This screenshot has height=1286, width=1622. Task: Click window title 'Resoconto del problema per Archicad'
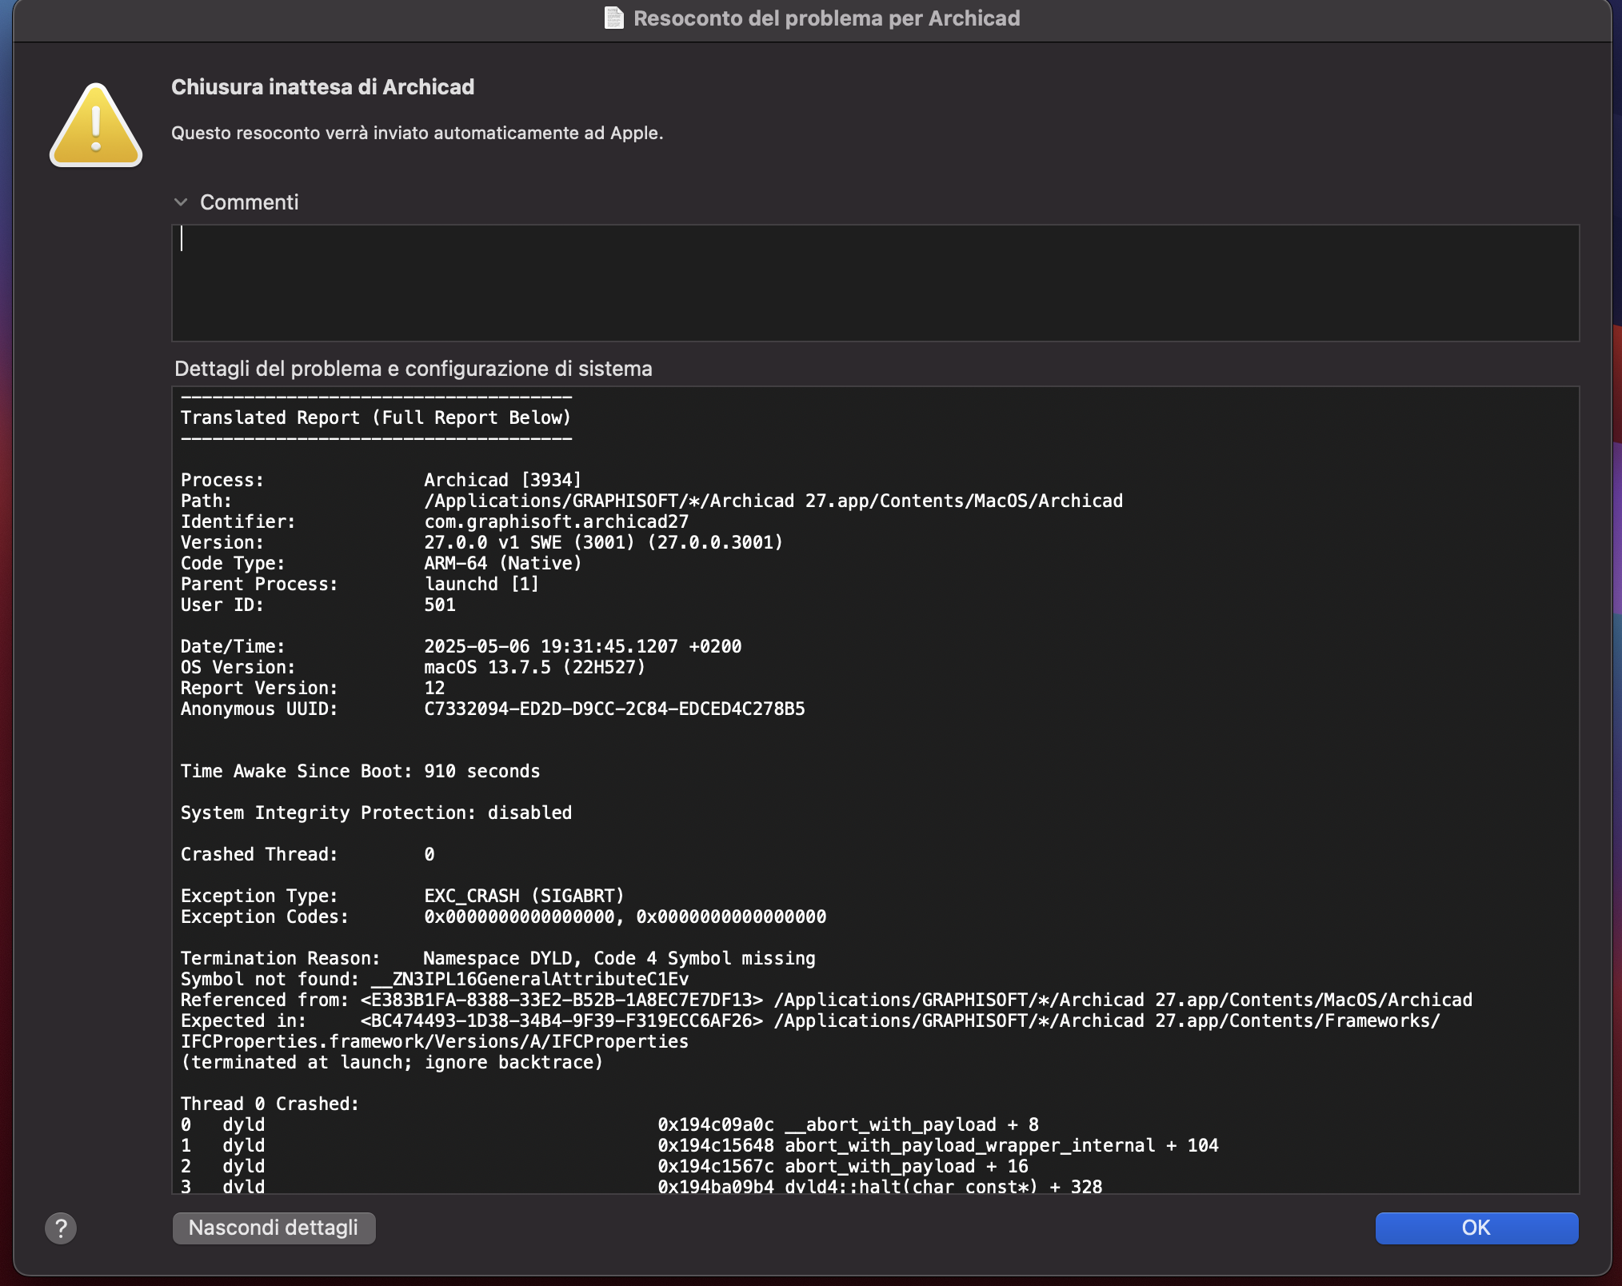point(826,18)
